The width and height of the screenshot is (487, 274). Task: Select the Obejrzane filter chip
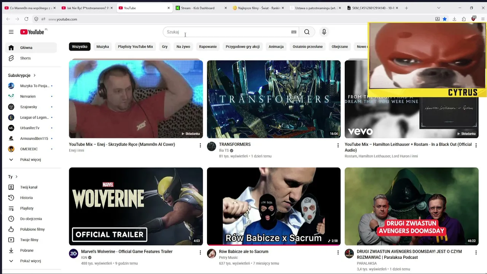[x=340, y=46]
